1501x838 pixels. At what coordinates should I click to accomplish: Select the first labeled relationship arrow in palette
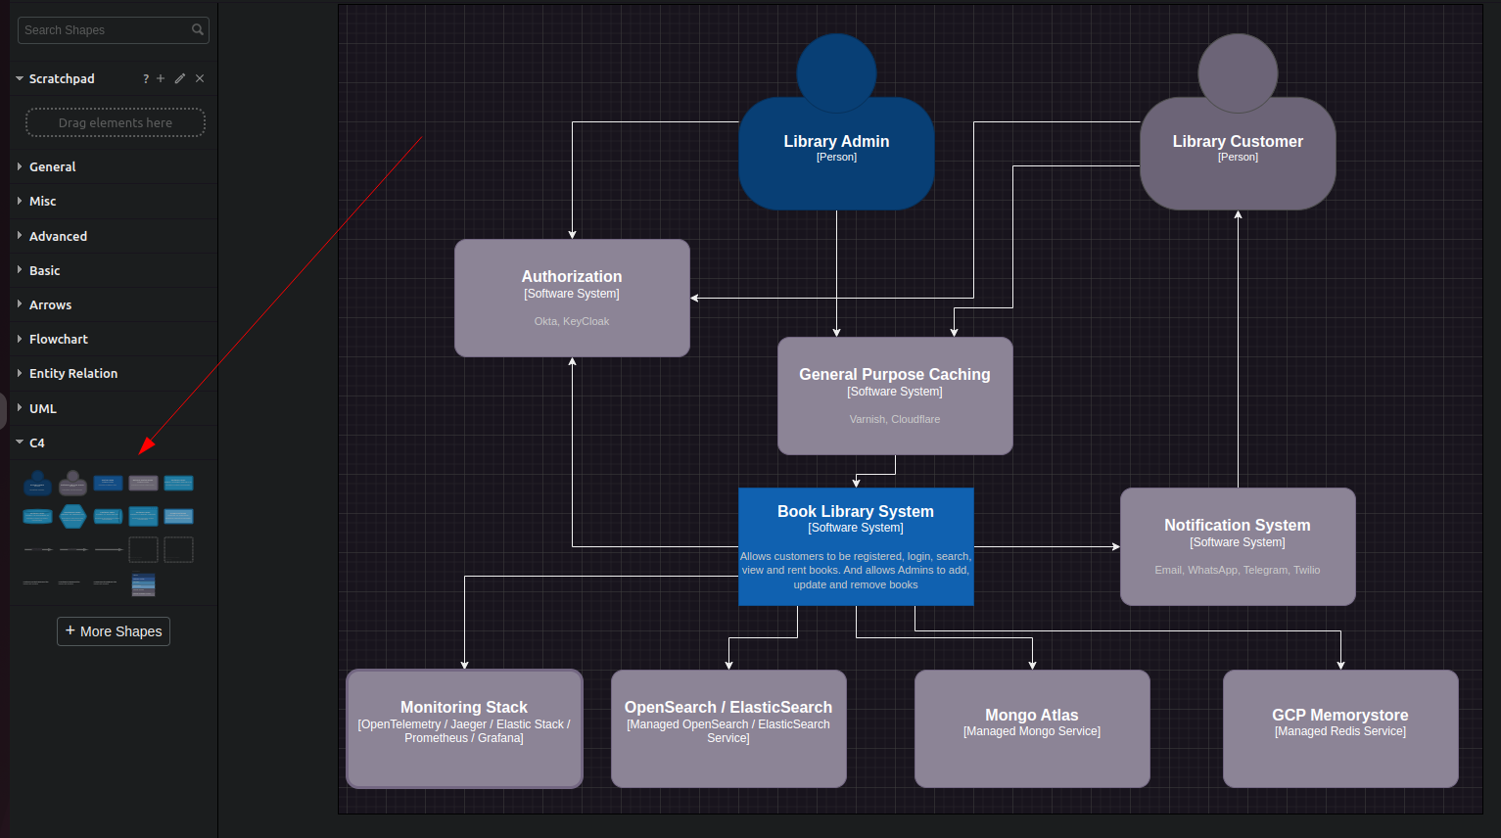click(x=37, y=549)
